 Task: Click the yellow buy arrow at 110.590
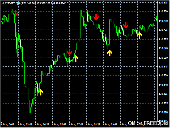point(76,58)
